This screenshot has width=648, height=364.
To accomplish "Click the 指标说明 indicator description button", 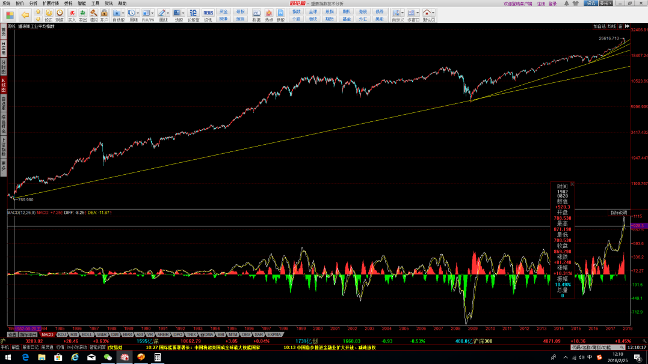I will point(619,213).
